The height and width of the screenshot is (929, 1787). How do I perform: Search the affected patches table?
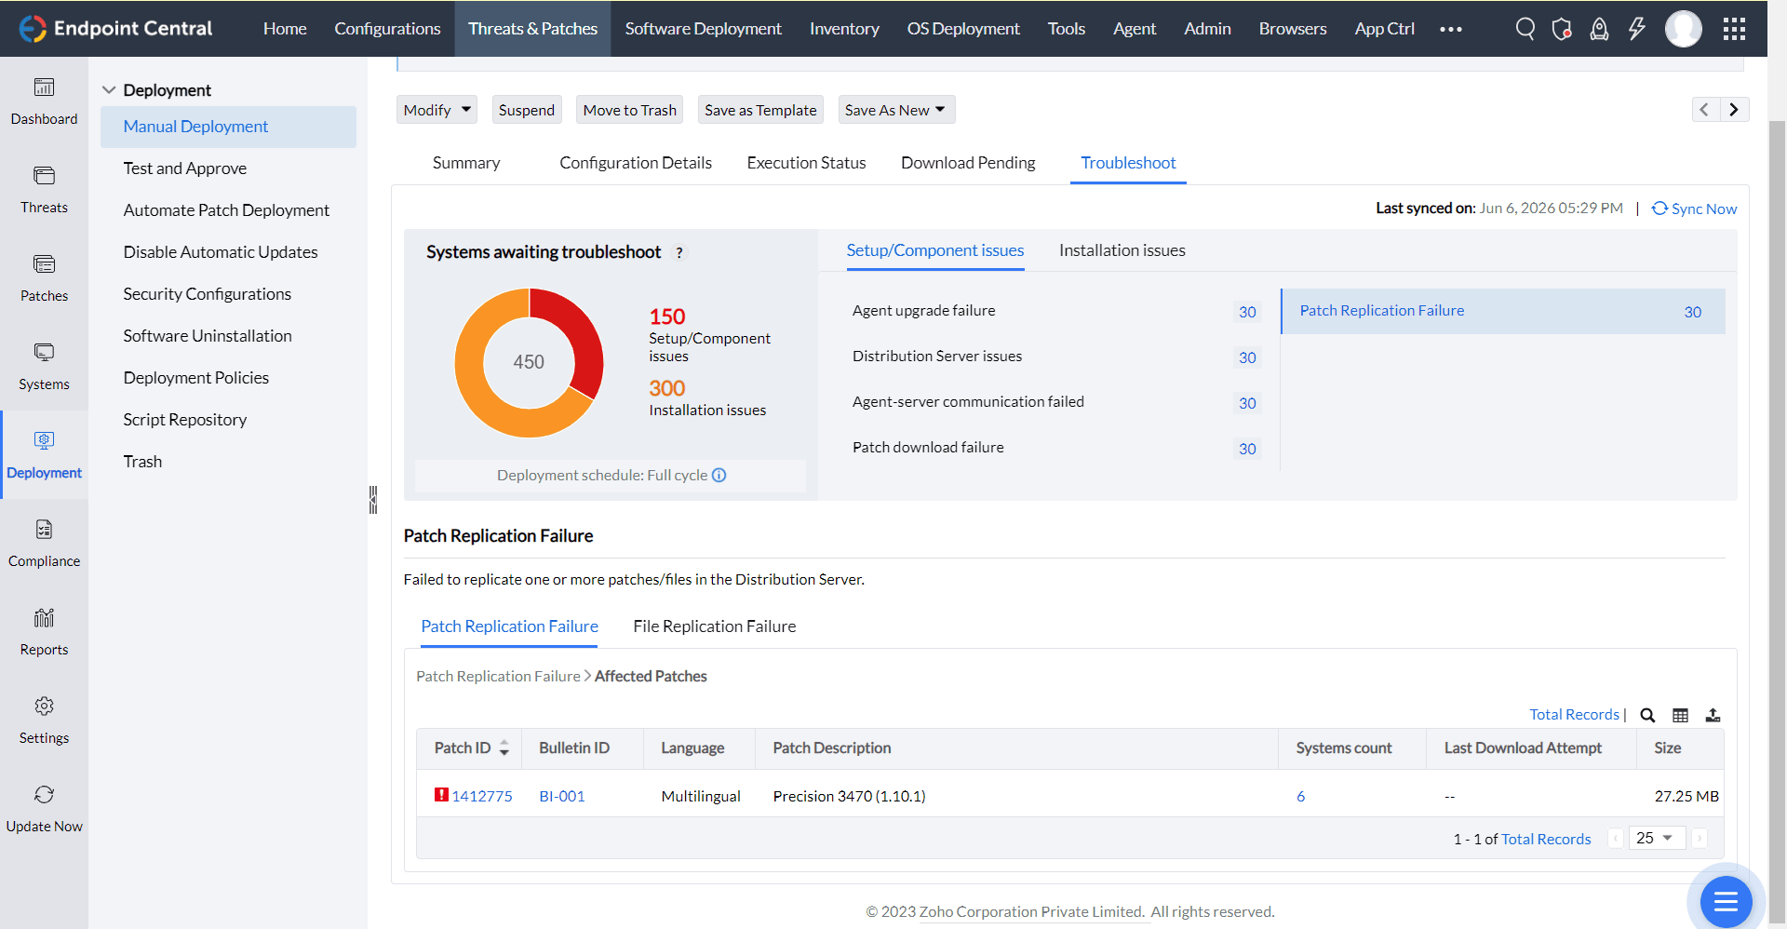click(1647, 715)
